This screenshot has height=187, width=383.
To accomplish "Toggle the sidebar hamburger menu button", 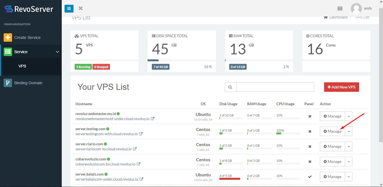I will point(69,8).
